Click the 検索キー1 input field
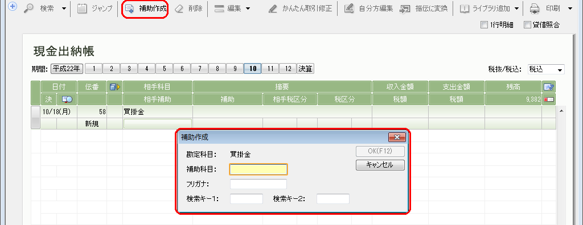The height and width of the screenshot is (225, 583). pos(247,199)
